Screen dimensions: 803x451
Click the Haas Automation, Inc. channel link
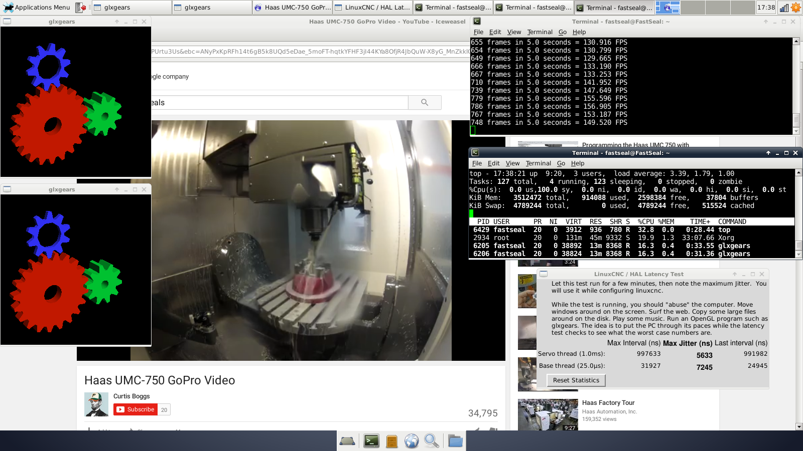pyautogui.click(x=609, y=412)
